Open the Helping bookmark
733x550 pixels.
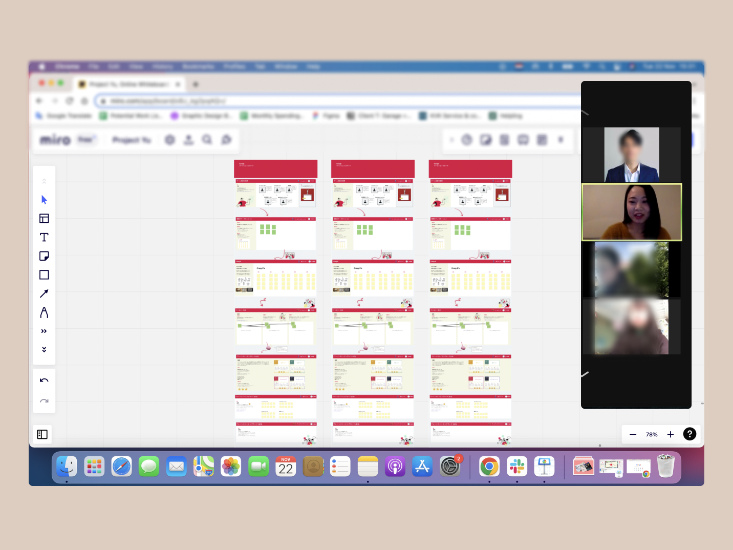coord(506,116)
